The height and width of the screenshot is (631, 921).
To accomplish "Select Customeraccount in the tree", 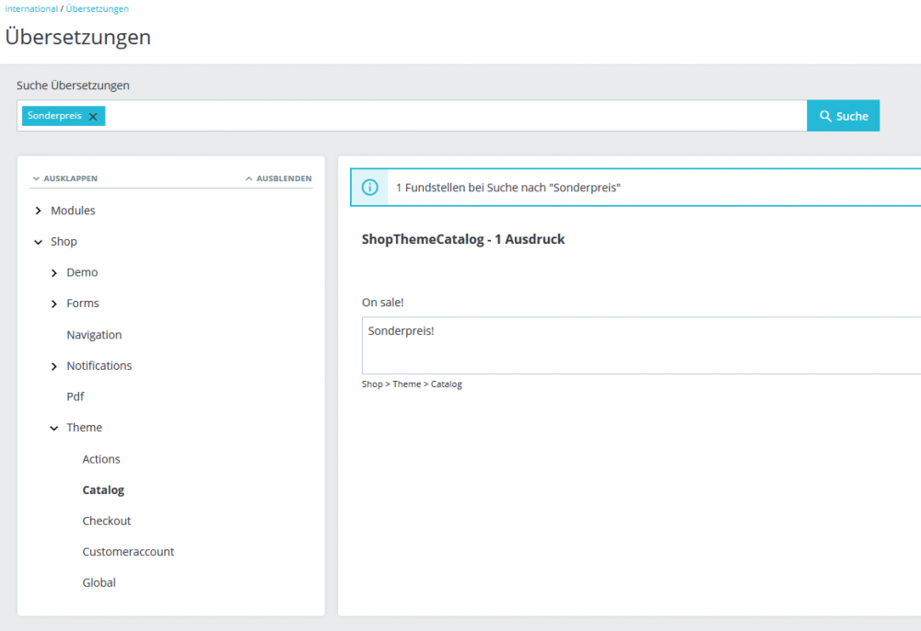I will 128,552.
